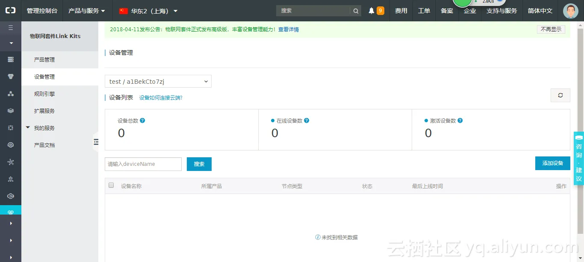The image size is (584, 262).
Task: Expand 我的服务 in the side menu
Action: tap(44, 128)
